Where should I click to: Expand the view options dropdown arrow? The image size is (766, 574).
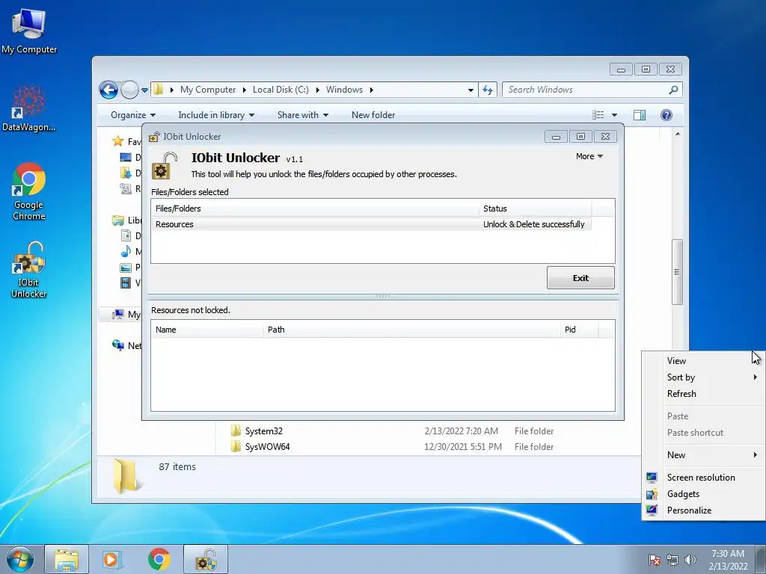615,115
